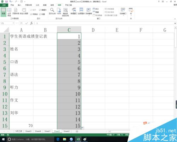Viewport: 177px width, 142px height.
Task: Open Customize Quick Access Toolbar dropdown
Action: click(25, 1)
